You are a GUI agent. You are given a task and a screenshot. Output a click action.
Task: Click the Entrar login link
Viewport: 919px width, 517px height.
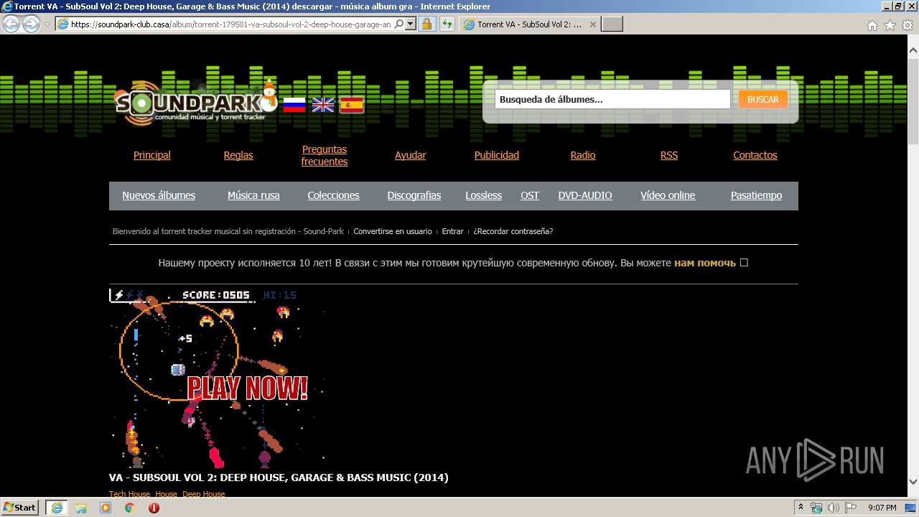[x=452, y=231]
